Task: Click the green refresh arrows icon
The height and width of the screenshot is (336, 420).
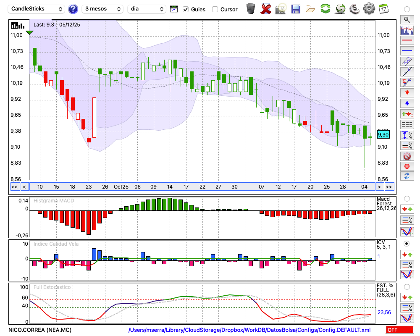Action: 325,9
